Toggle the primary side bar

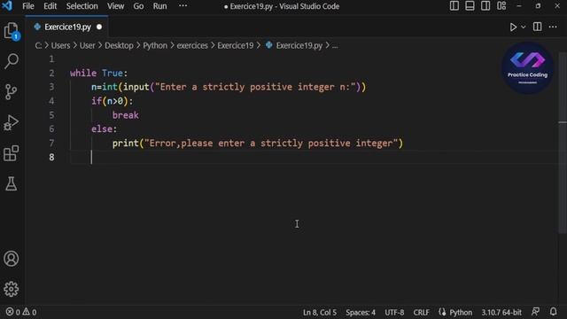(454, 6)
